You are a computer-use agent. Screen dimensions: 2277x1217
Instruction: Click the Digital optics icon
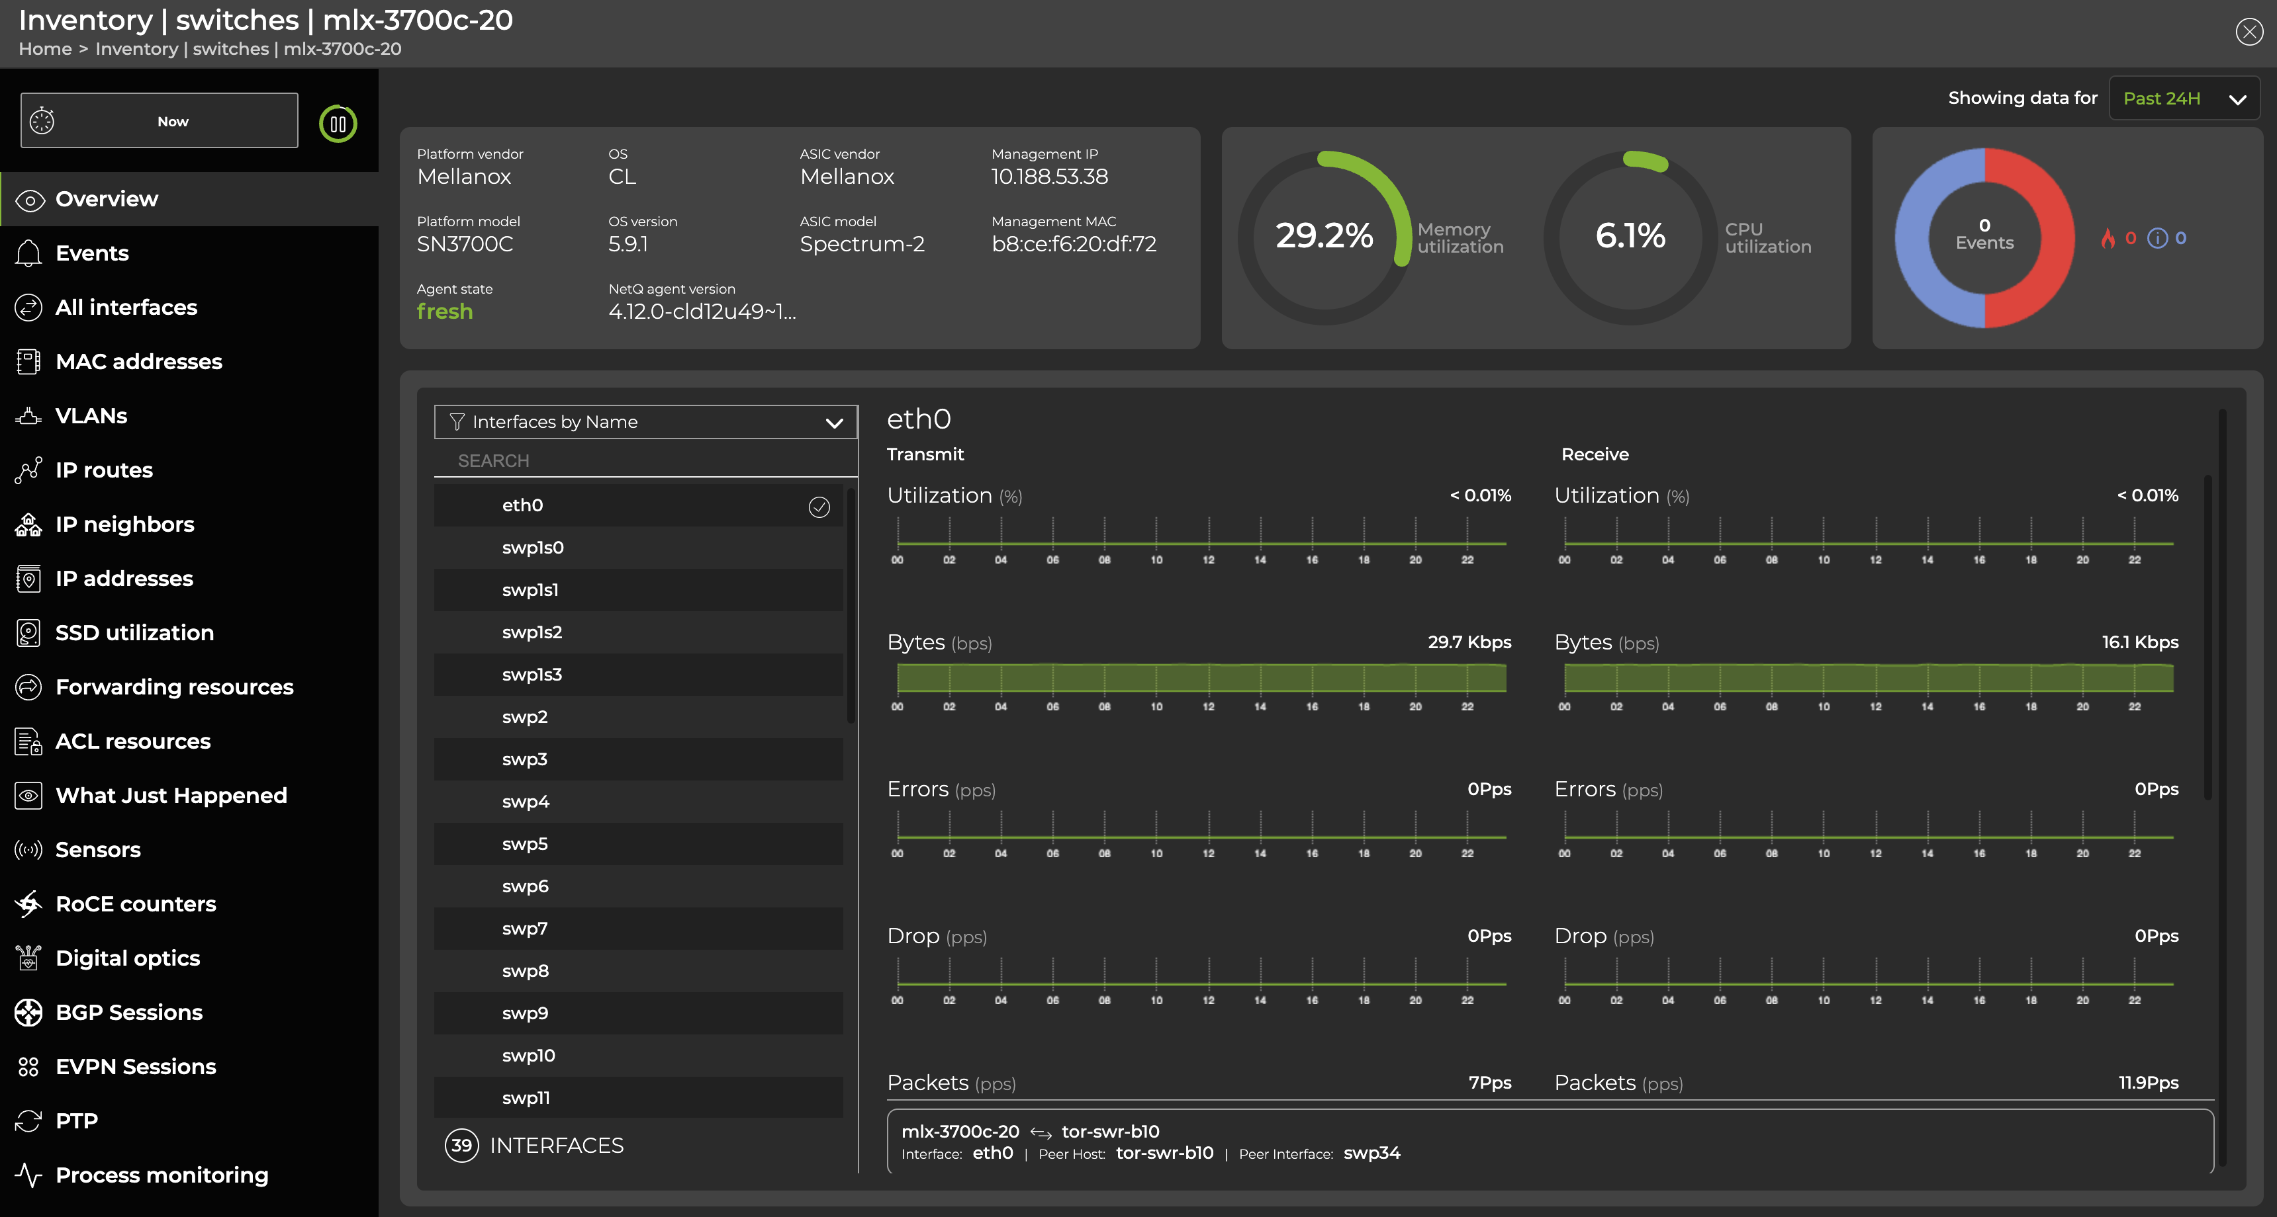(28, 958)
